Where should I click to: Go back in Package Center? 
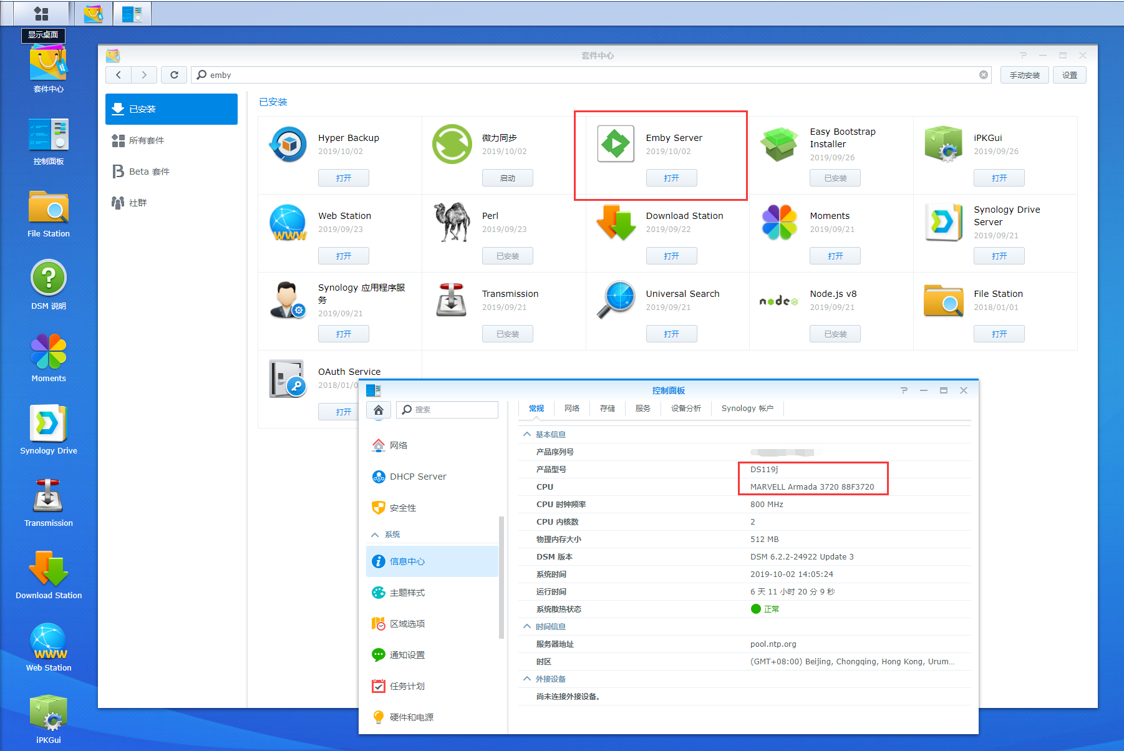point(119,75)
